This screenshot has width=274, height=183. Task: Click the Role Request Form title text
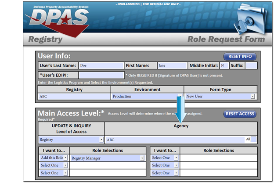click(226, 39)
